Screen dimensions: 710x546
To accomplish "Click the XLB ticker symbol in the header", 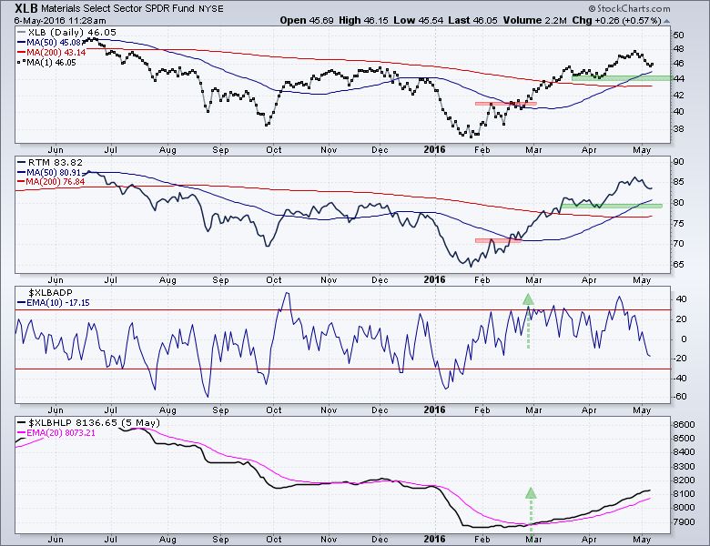I will [x=26, y=8].
